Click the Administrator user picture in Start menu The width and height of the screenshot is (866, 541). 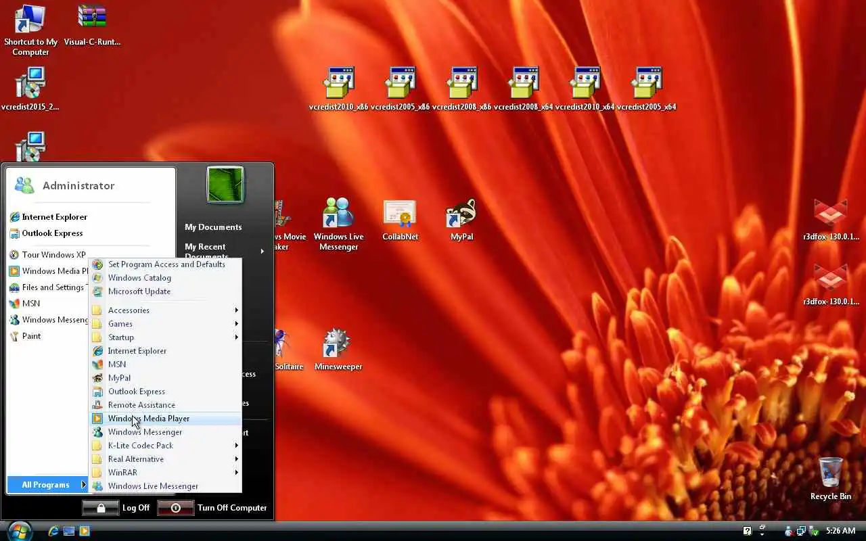[x=225, y=184]
